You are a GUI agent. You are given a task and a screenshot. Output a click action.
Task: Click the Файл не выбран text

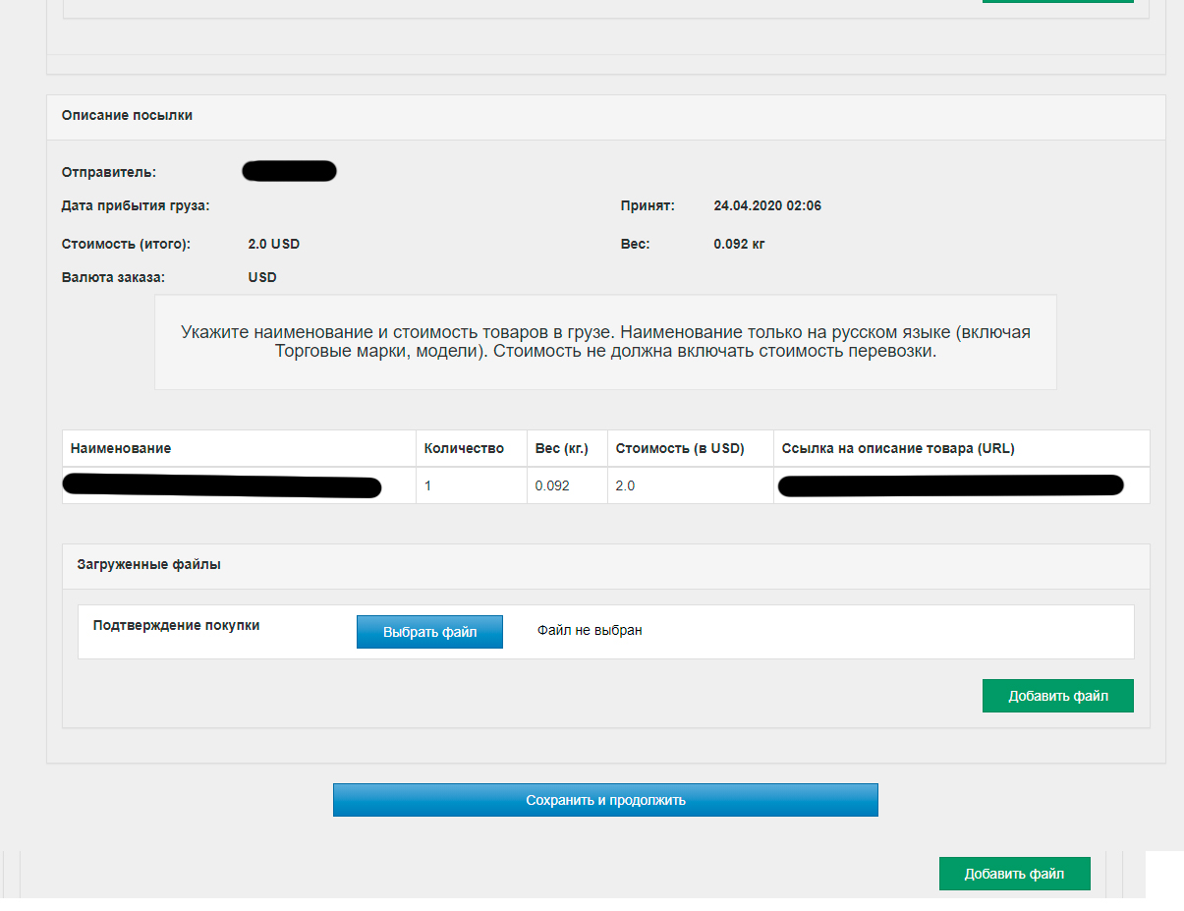[x=590, y=630]
